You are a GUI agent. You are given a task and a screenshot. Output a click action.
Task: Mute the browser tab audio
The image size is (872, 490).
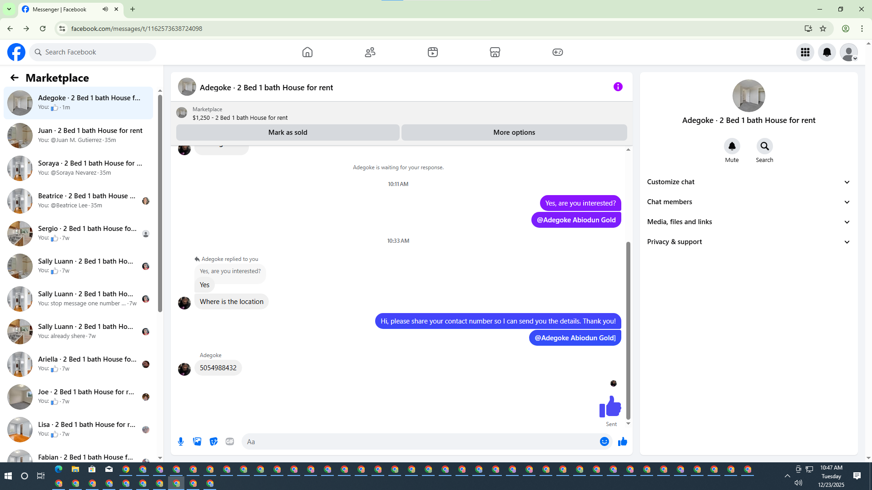[x=105, y=9]
